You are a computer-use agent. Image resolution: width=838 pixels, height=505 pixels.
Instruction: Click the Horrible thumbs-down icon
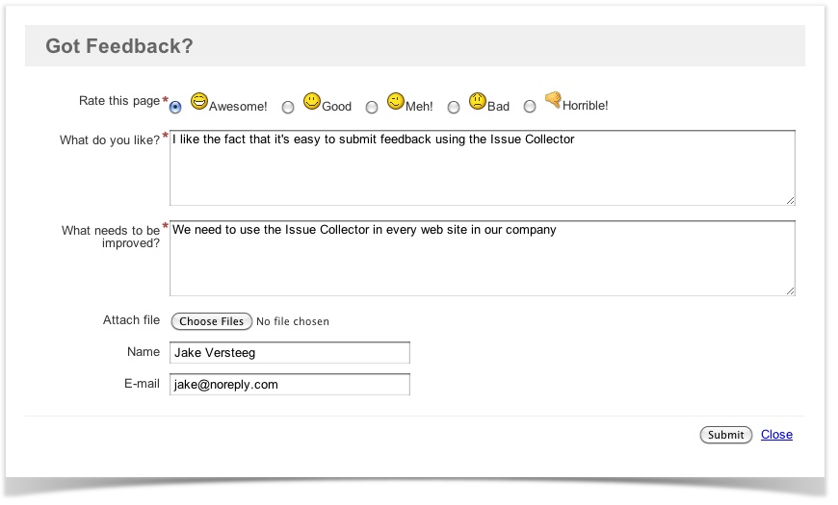click(553, 99)
